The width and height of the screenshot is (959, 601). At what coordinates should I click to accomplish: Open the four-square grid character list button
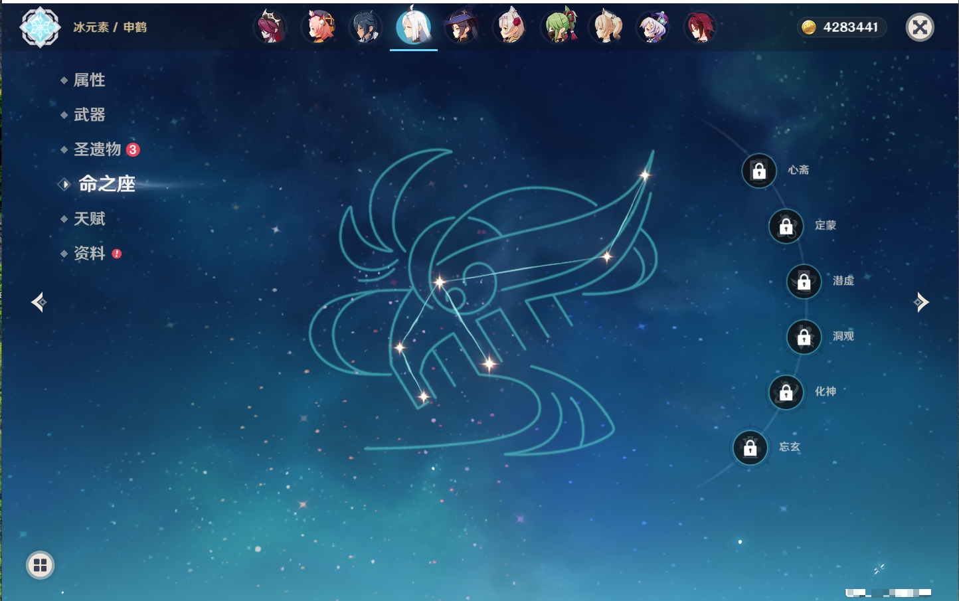coord(40,565)
